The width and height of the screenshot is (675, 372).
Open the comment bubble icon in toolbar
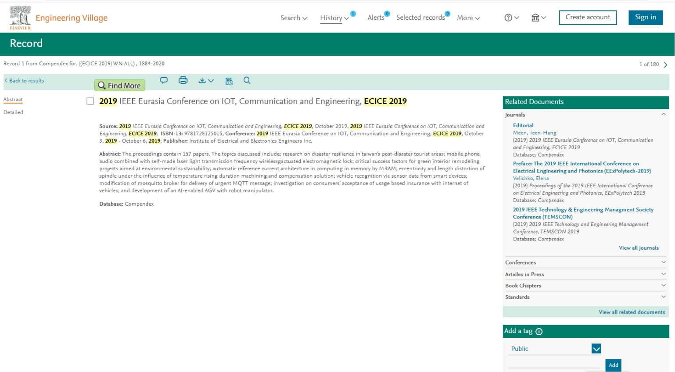tap(164, 80)
